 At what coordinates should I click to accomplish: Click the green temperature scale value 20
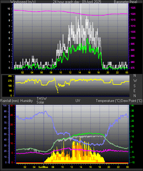click(133, 126)
